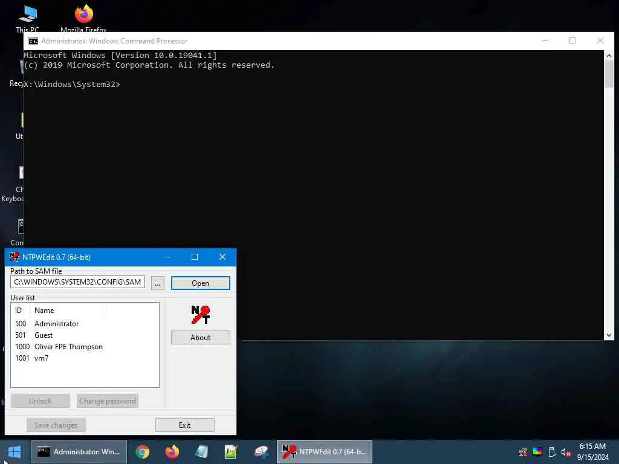Click the Unlock button

pyautogui.click(x=41, y=401)
